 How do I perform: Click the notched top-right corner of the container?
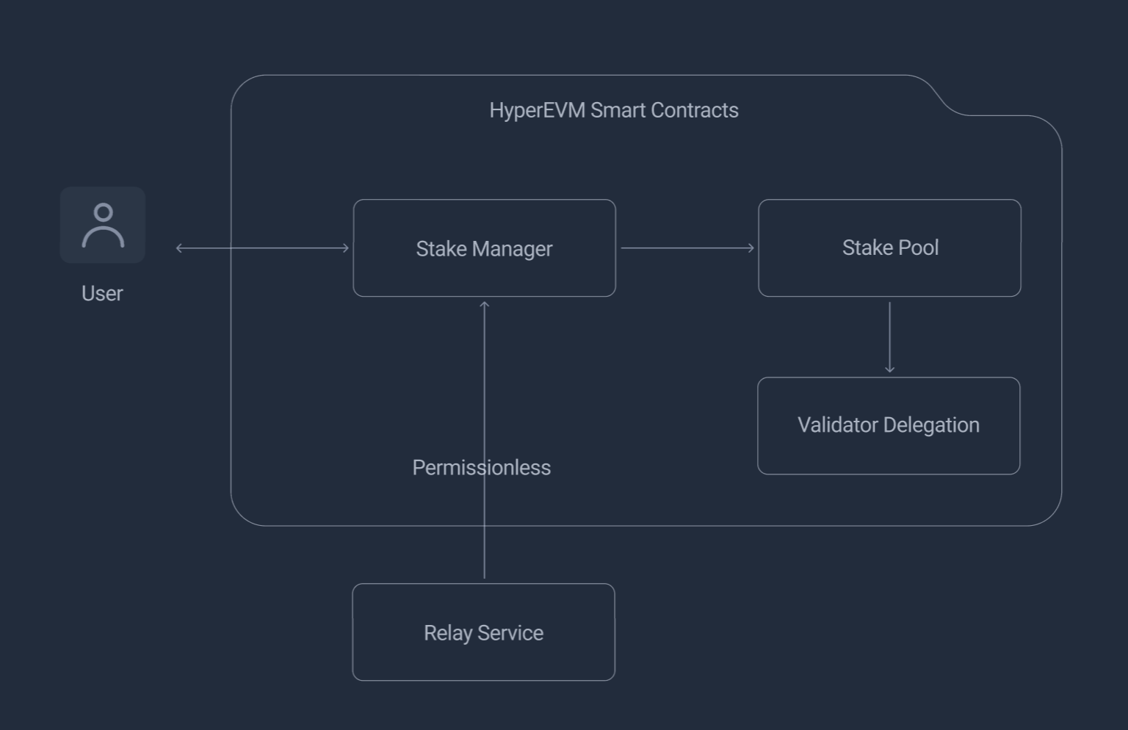(x=947, y=101)
